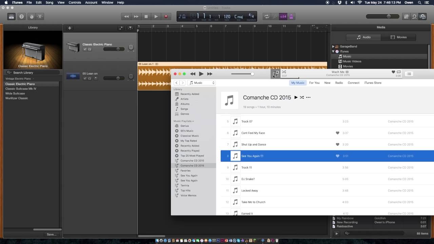Image resolution: width=434 pixels, height=244 pixels.
Task: Adjust iTunes volume slider
Action: pos(242,74)
